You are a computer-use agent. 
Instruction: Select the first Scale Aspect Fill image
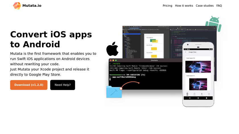click(198, 67)
